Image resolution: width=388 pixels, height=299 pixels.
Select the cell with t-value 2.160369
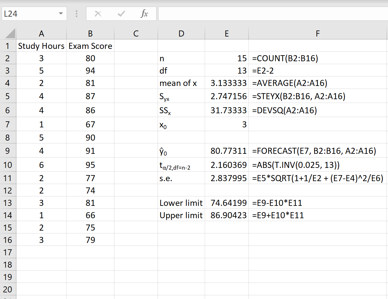point(227,164)
